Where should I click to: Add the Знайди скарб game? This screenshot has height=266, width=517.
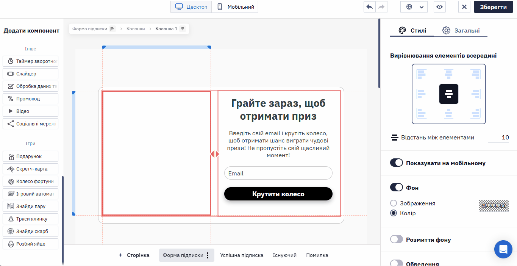click(x=30, y=231)
